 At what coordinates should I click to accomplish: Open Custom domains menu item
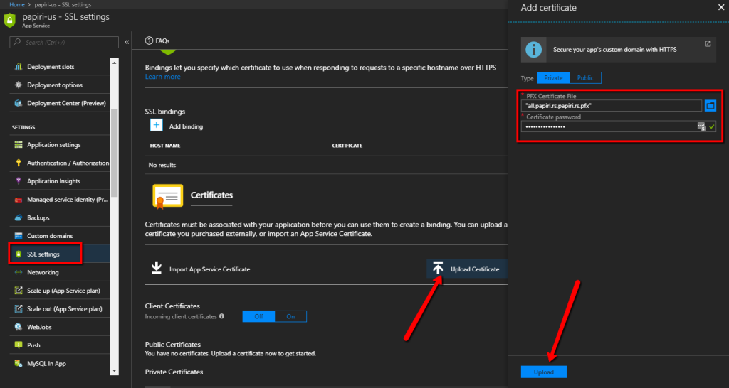(x=60, y=236)
